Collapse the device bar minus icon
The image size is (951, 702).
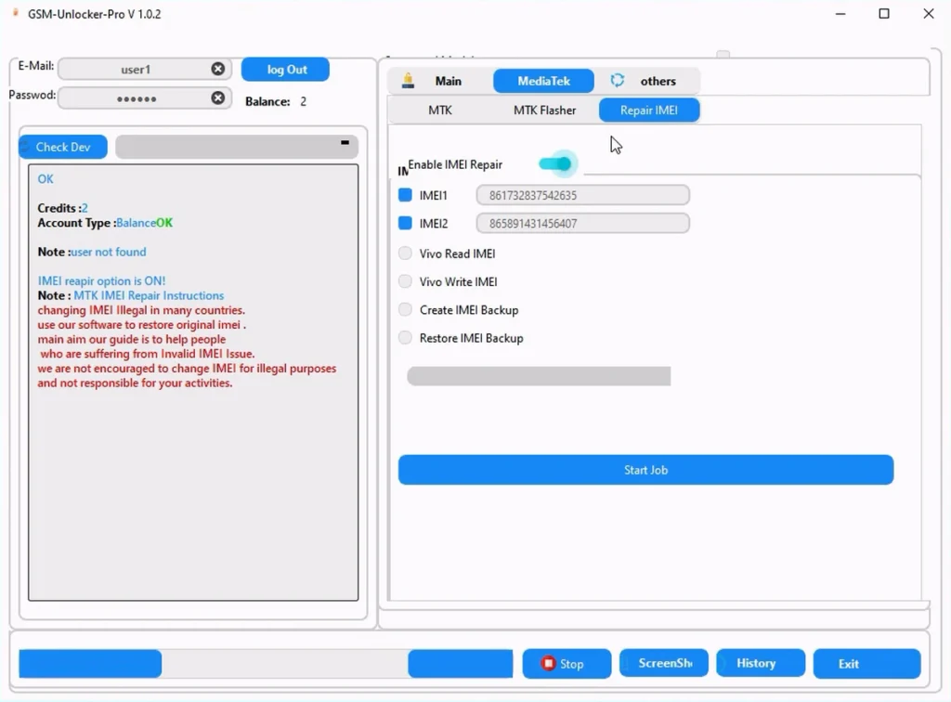pos(345,143)
